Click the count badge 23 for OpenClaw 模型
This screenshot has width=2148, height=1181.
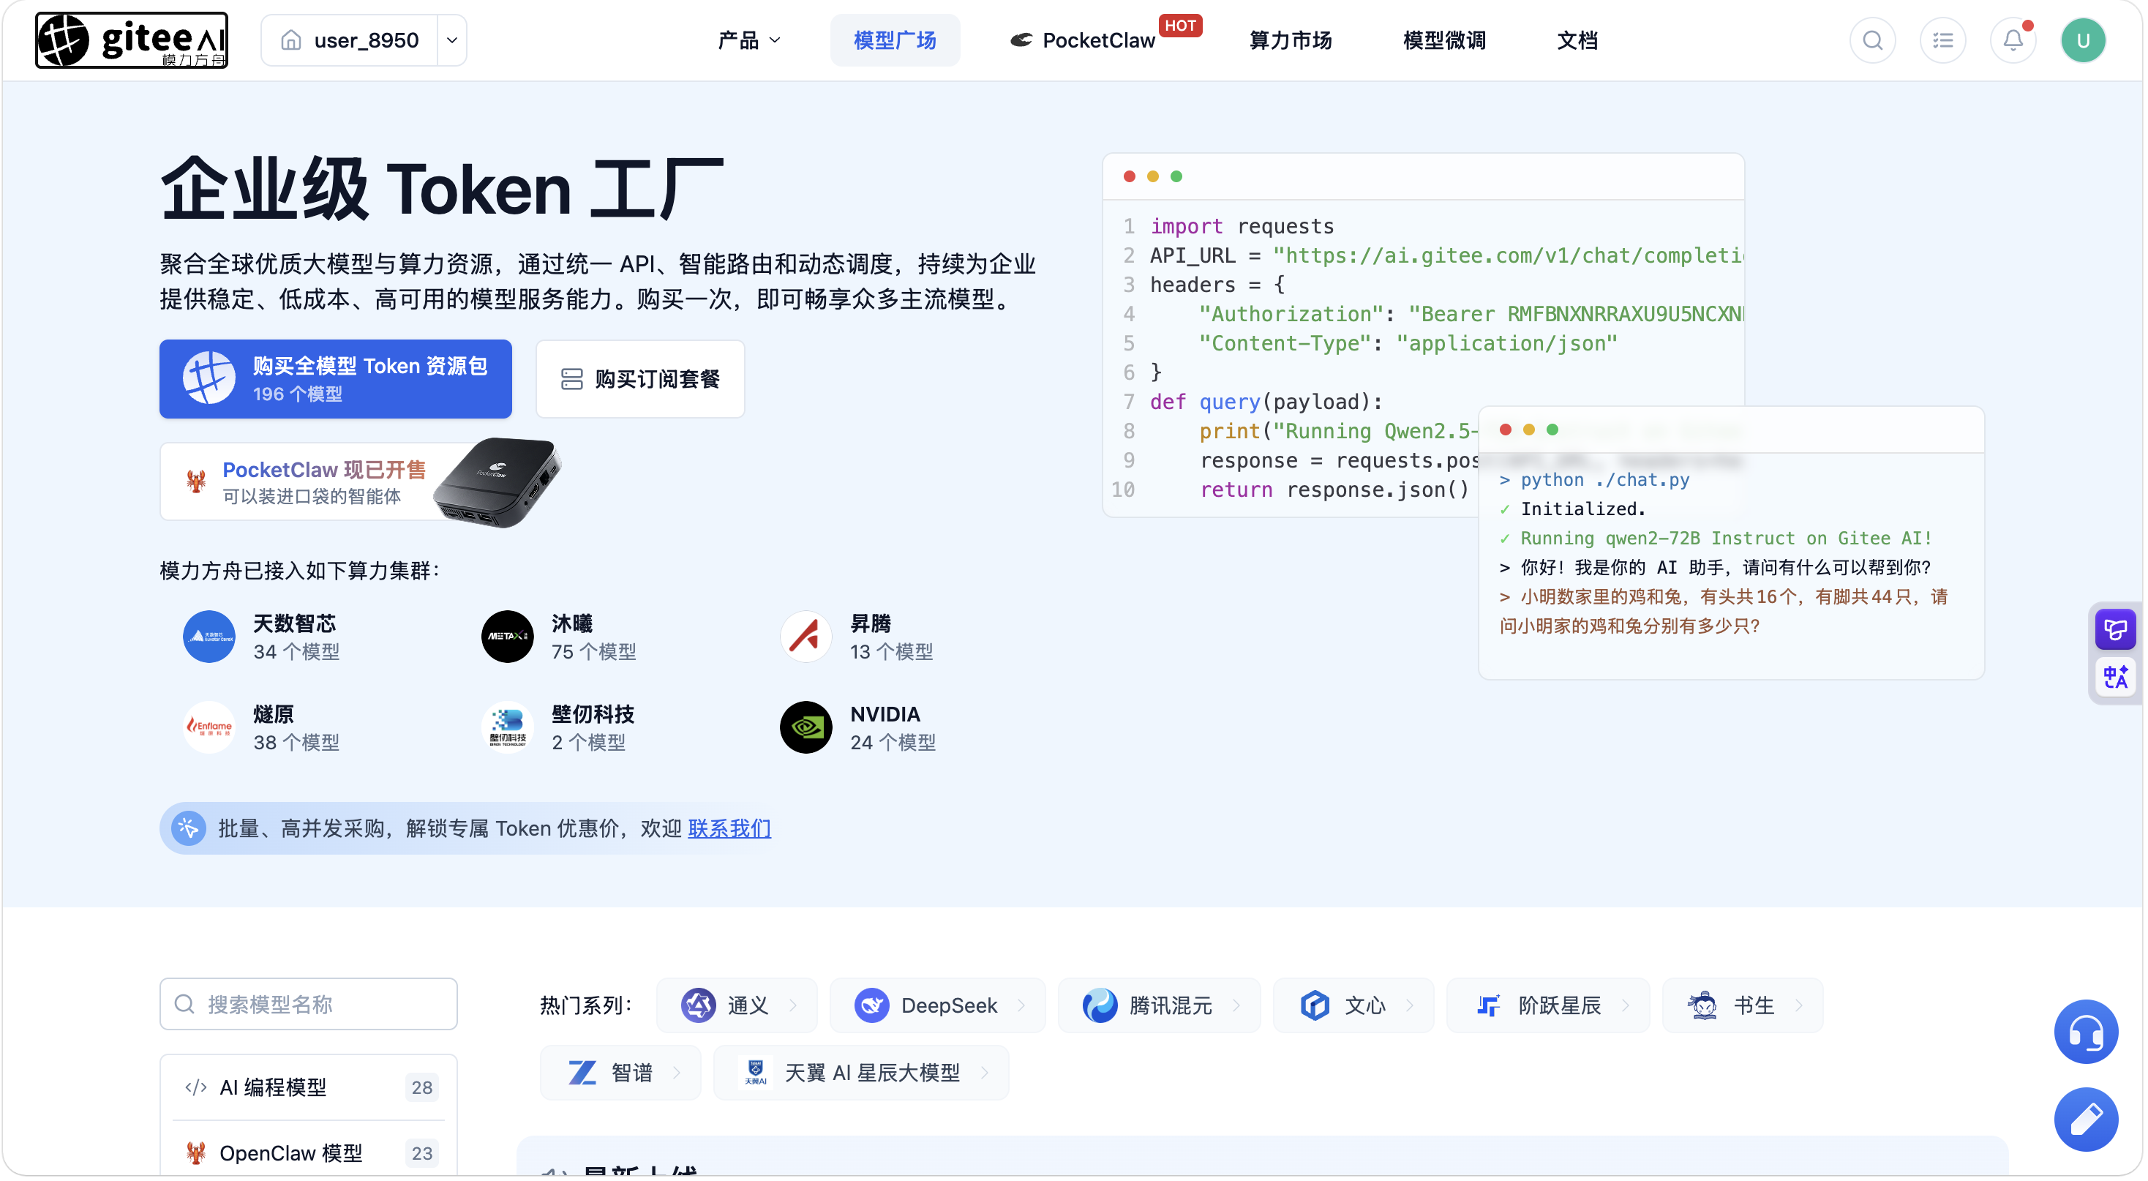pyautogui.click(x=422, y=1152)
